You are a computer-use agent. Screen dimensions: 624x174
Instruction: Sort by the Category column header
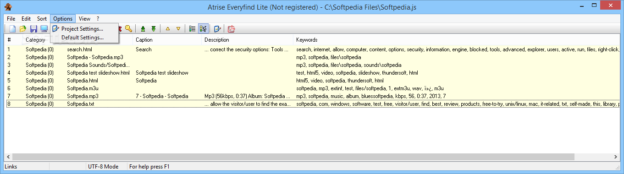pos(35,40)
